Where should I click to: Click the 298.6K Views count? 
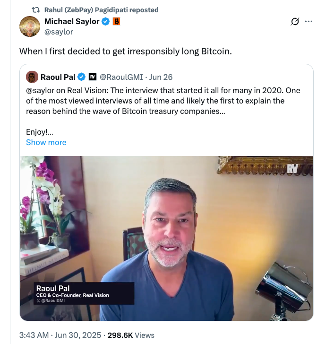tap(131, 335)
